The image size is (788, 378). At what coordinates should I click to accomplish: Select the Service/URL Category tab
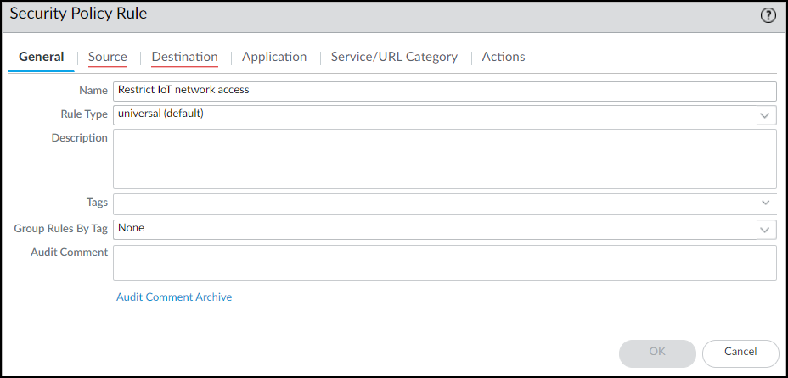tap(394, 57)
